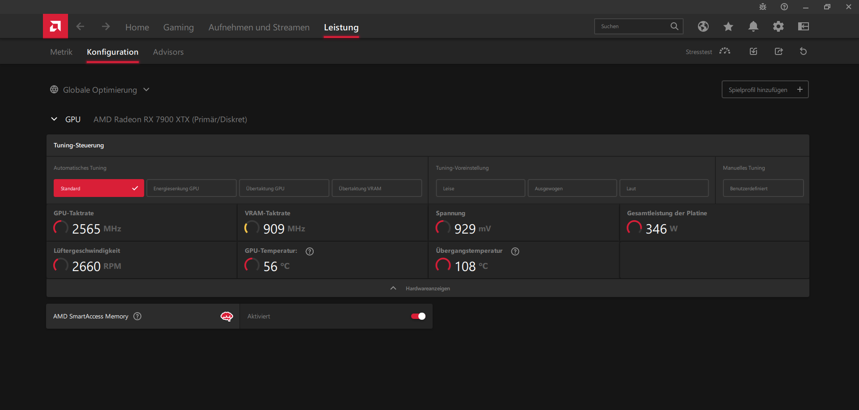Disable AMD SmartAccess Memory switch

(418, 316)
